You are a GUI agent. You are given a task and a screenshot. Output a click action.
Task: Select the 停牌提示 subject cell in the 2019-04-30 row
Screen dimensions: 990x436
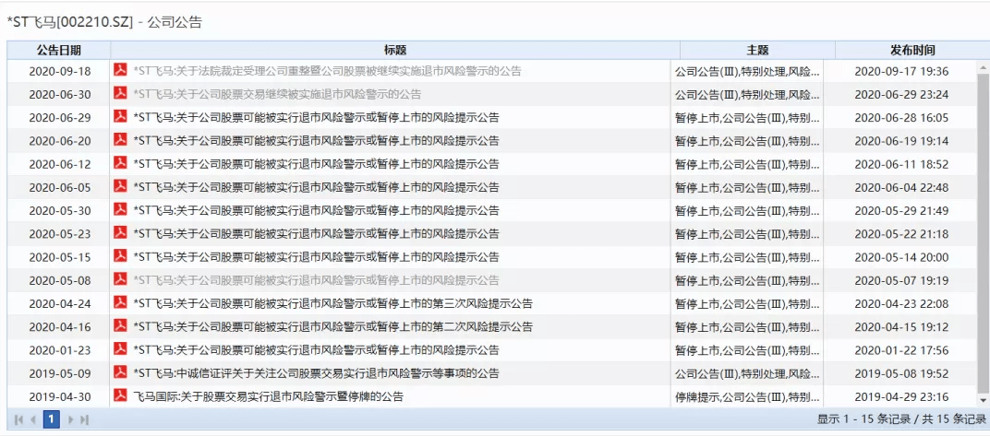[x=747, y=397]
